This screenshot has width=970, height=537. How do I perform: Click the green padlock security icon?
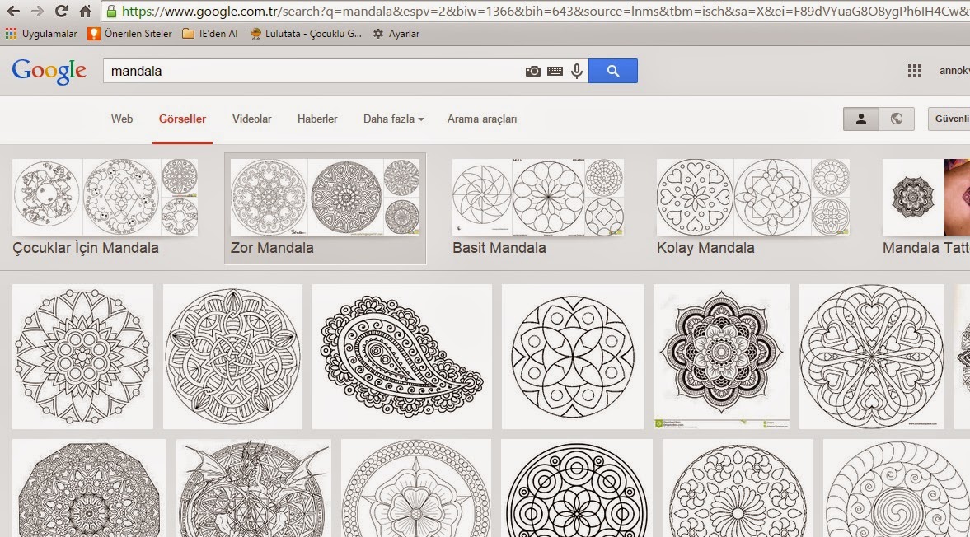tap(111, 12)
